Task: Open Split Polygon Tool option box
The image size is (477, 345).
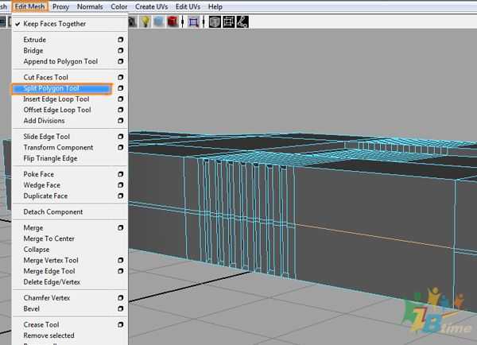Action: tap(121, 88)
